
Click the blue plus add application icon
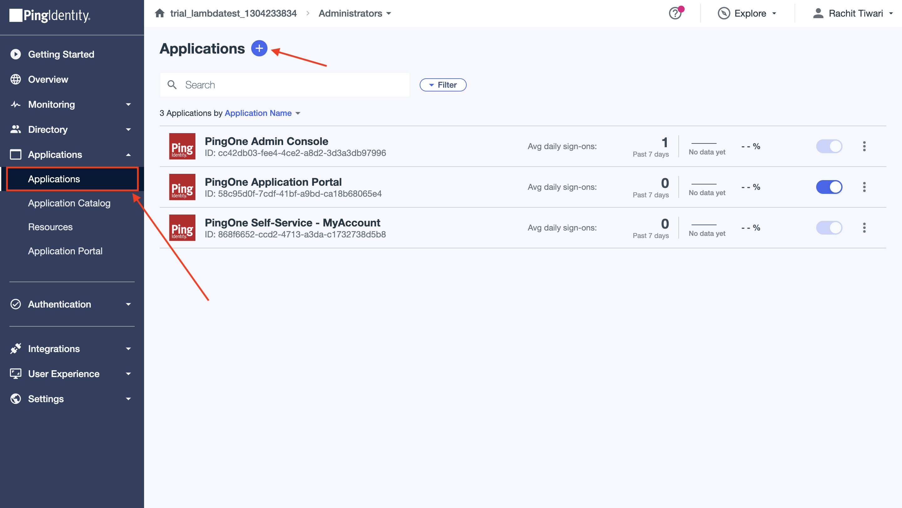click(x=259, y=48)
